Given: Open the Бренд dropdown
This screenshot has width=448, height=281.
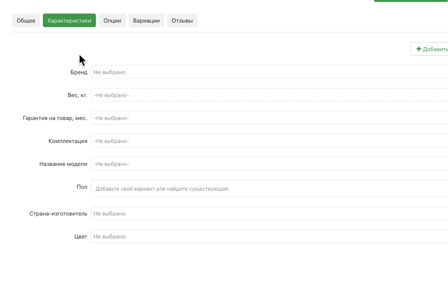Looking at the screenshot, I should [269, 72].
